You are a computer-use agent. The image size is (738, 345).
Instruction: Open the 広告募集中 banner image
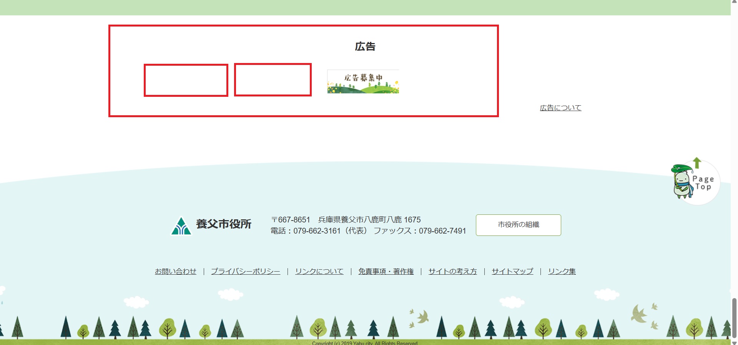(x=363, y=81)
